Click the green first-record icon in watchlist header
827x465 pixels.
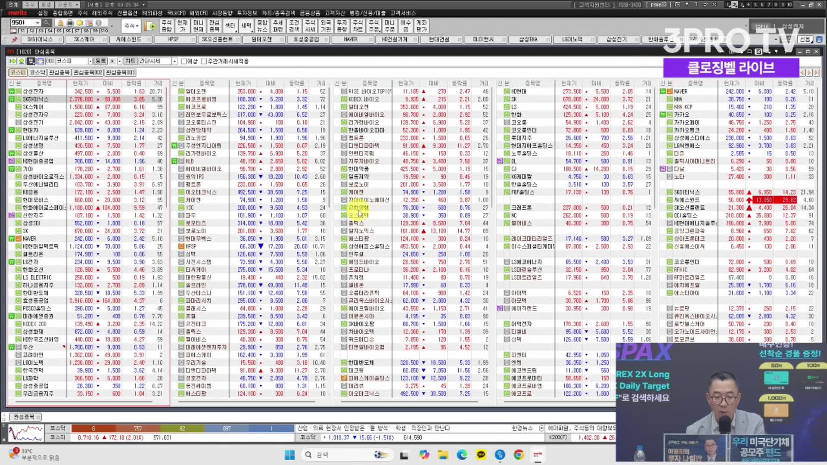pyautogui.click(x=12, y=61)
